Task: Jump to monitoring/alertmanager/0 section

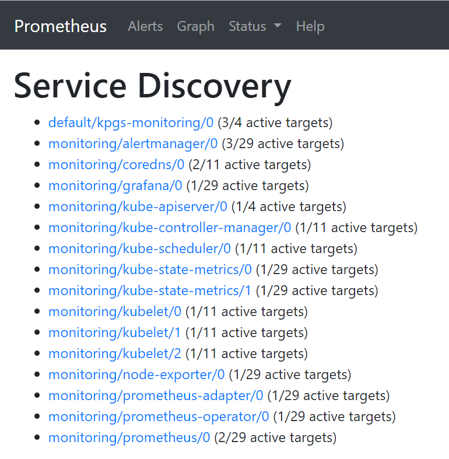Action: coord(133,143)
